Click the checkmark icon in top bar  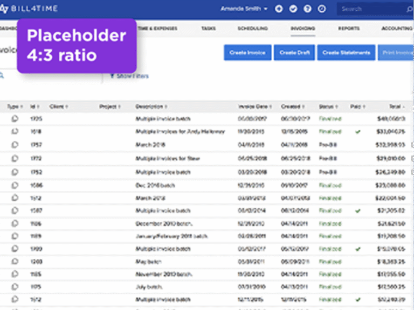[x=293, y=9]
